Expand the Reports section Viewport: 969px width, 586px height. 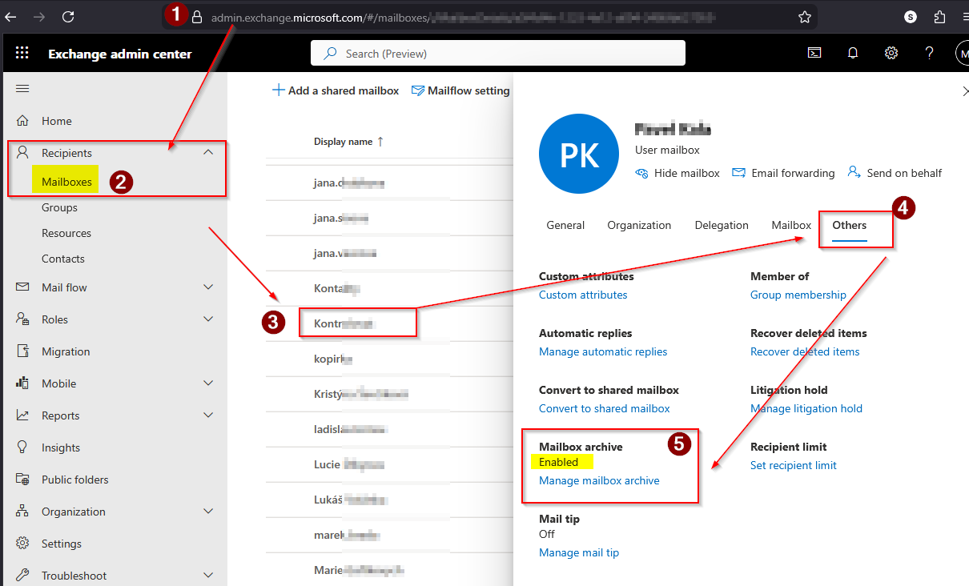coord(208,415)
